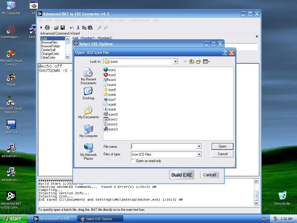
Task: Select icon7 question mark file
Action: tap(110, 100)
